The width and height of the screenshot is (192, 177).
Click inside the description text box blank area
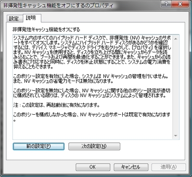(x=93, y=130)
